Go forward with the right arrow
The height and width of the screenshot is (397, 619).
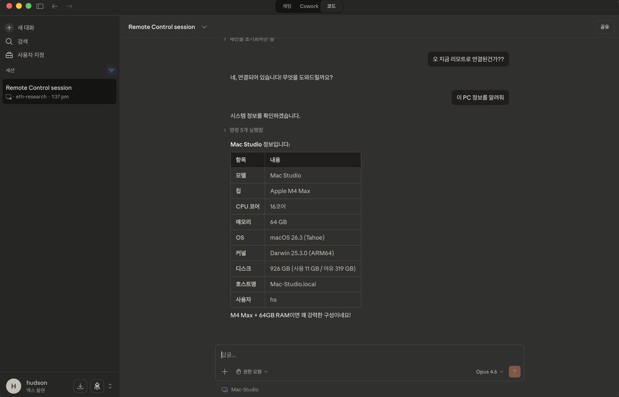pos(69,6)
